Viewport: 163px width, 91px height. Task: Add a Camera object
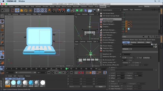tap(94, 10)
